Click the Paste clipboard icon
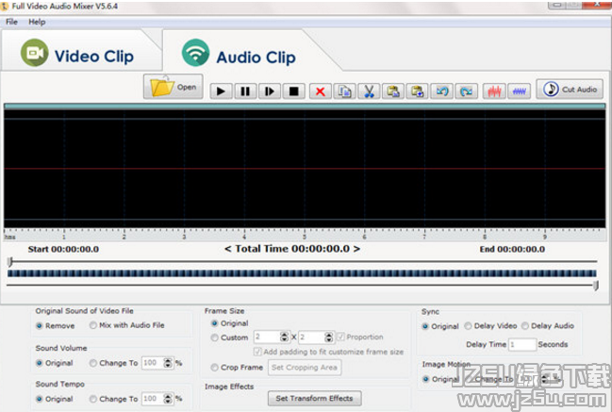Viewport: 612px width, 412px height. point(393,91)
